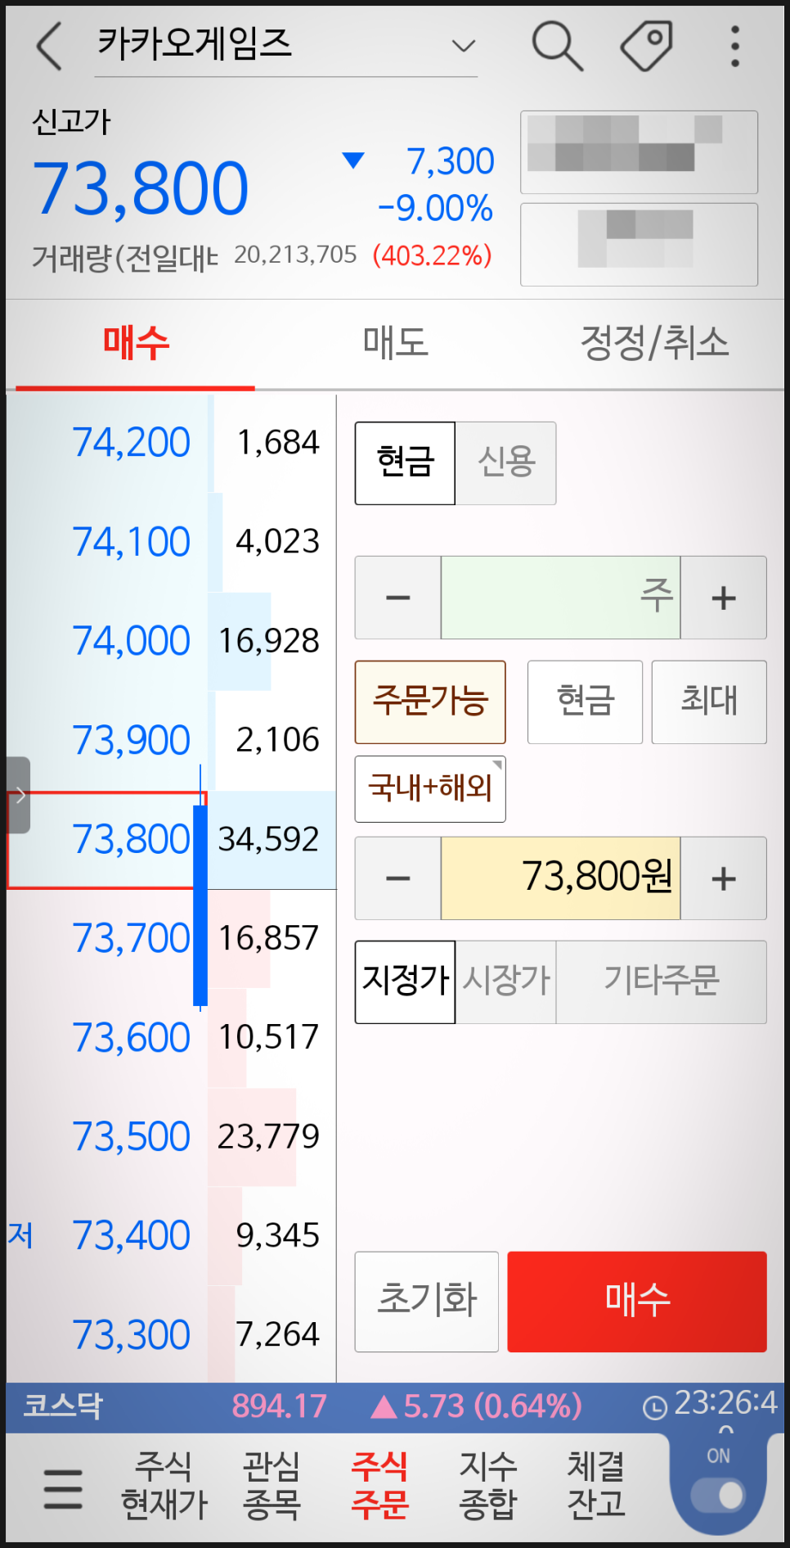Open the three-dot more menu
Screen dimensions: 790x1548
click(735, 46)
